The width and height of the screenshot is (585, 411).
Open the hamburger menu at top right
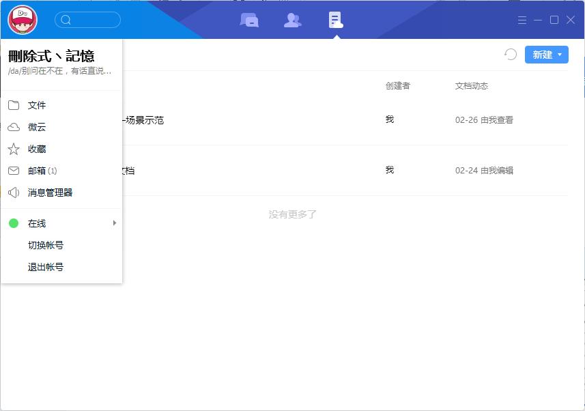[521, 20]
